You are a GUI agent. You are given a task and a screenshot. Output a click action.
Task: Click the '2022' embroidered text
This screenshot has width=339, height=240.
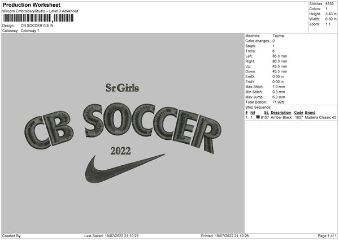121,151
